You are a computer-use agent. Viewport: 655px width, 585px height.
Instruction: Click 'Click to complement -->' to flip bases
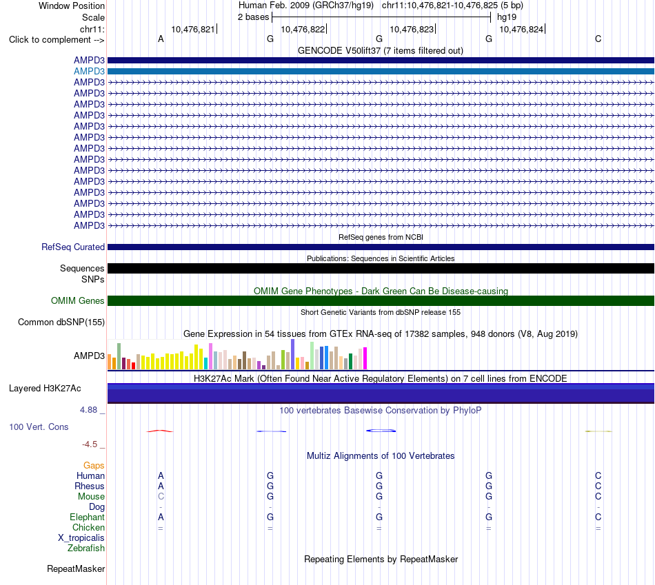[x=57, y=40]
